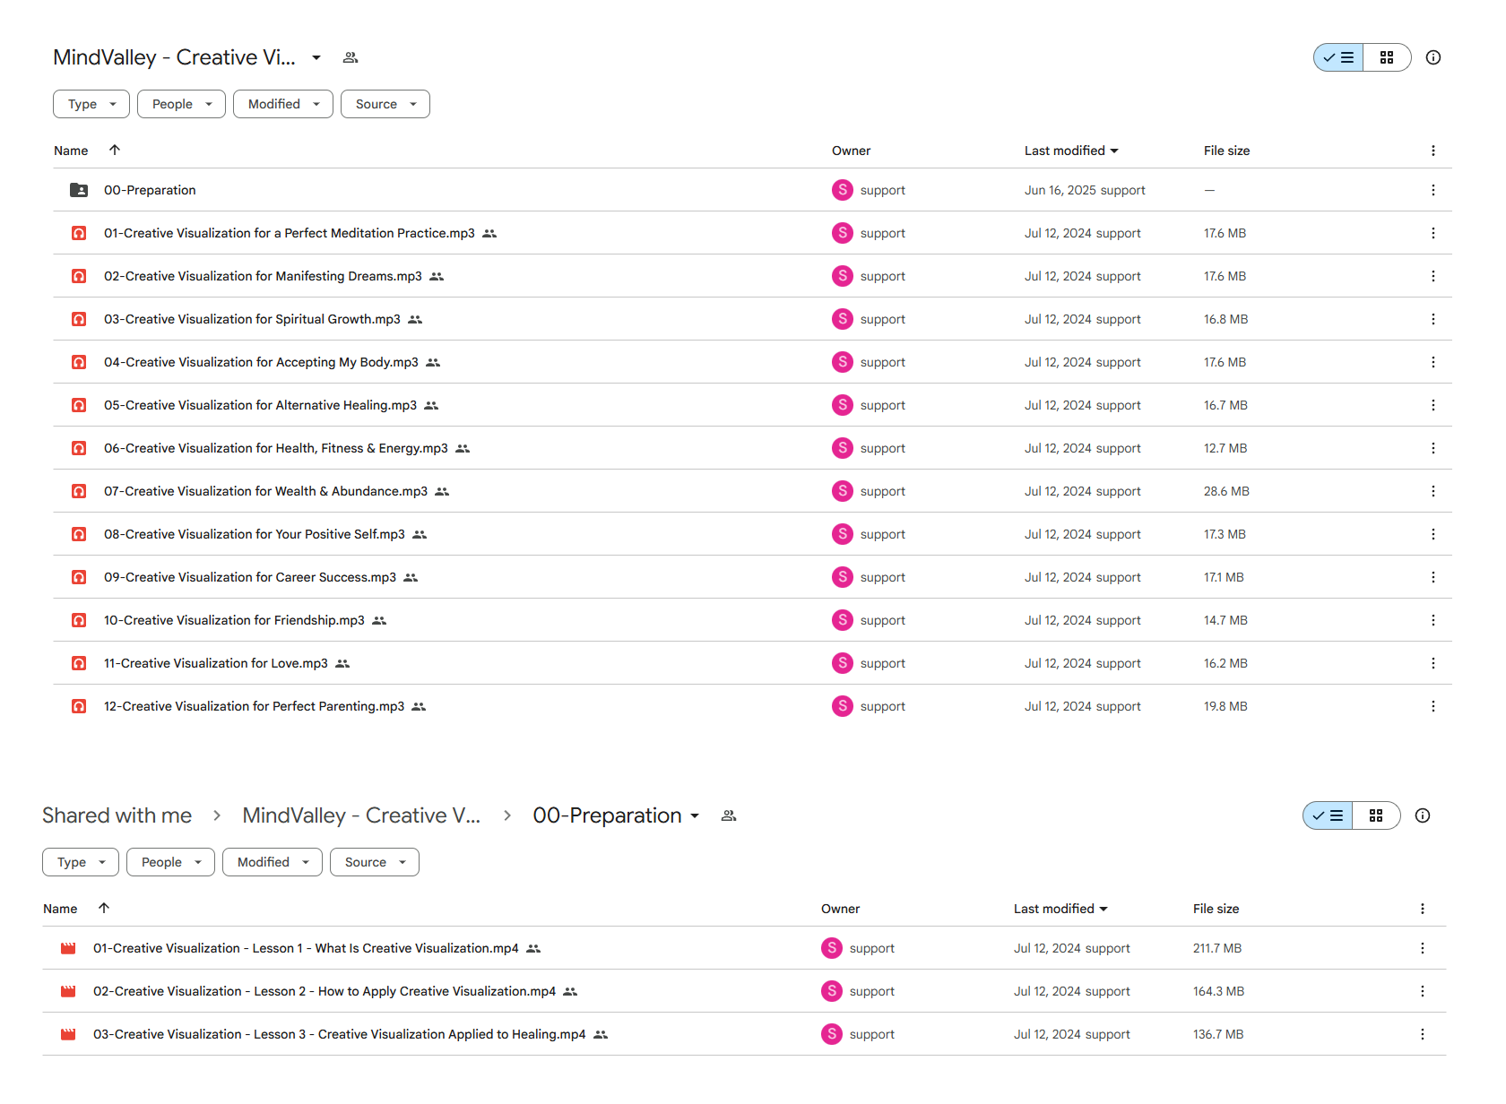View details info for 00-Preparation folder
Viewport: 1506px width, 1104px height.
(1423, 815)
